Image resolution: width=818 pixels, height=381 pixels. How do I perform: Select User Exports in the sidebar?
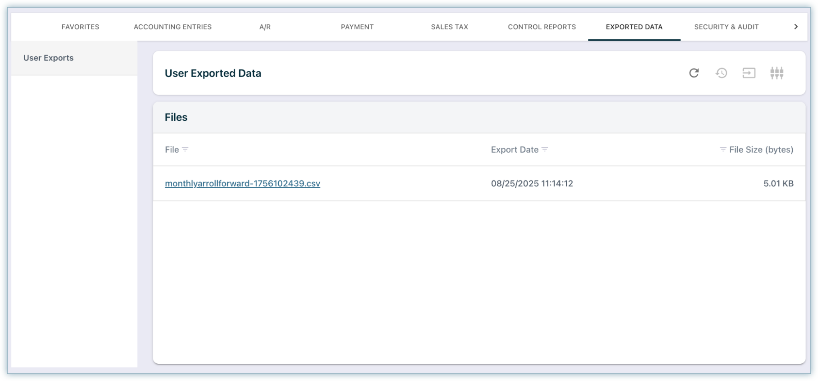(x=49, y=58)
